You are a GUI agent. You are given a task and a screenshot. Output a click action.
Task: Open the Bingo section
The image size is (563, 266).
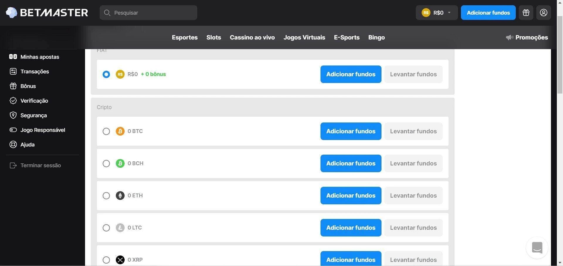click(x=377, y=37)
